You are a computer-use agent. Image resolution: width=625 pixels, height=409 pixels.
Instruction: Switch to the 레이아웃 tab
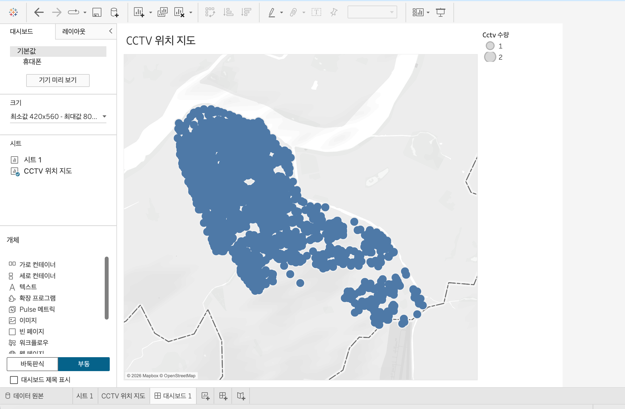click(74, 31)
